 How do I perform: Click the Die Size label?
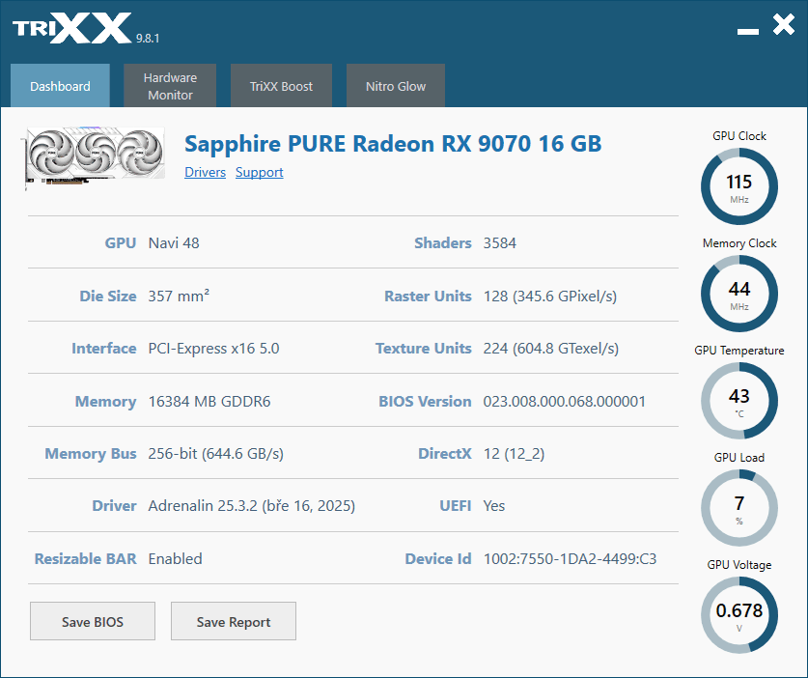tap(108, 296)
